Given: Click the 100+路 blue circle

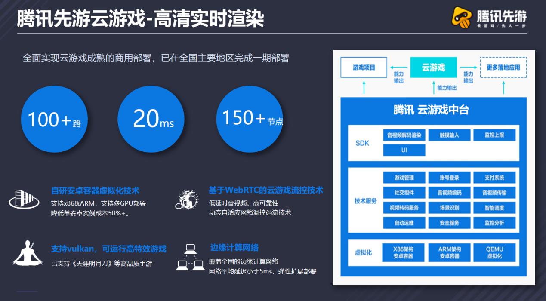Looking at the screenshot, I should point(54,119).
